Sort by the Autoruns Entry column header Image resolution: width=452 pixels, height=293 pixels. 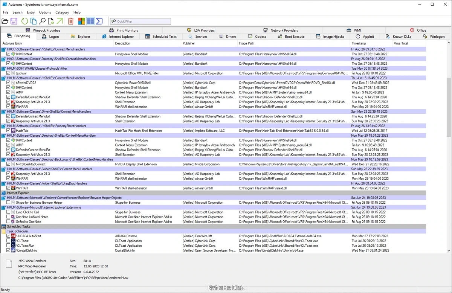57,43
